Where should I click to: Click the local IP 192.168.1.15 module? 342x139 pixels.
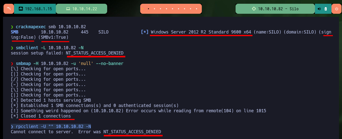pyautogui.click(x=35, y=9)
